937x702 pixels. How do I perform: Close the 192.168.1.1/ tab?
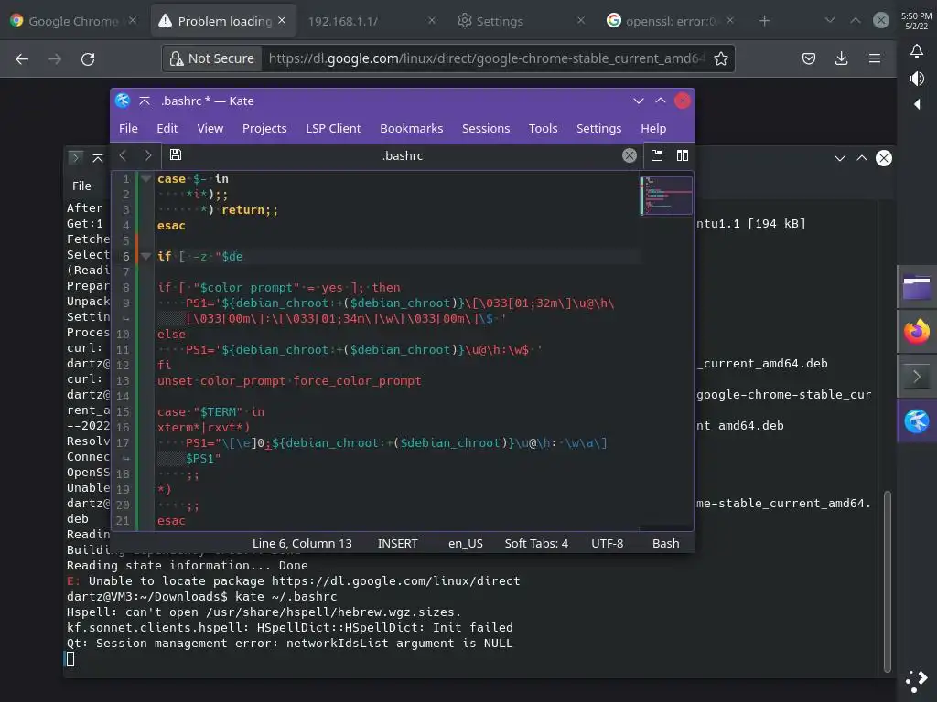click(432, 21)
